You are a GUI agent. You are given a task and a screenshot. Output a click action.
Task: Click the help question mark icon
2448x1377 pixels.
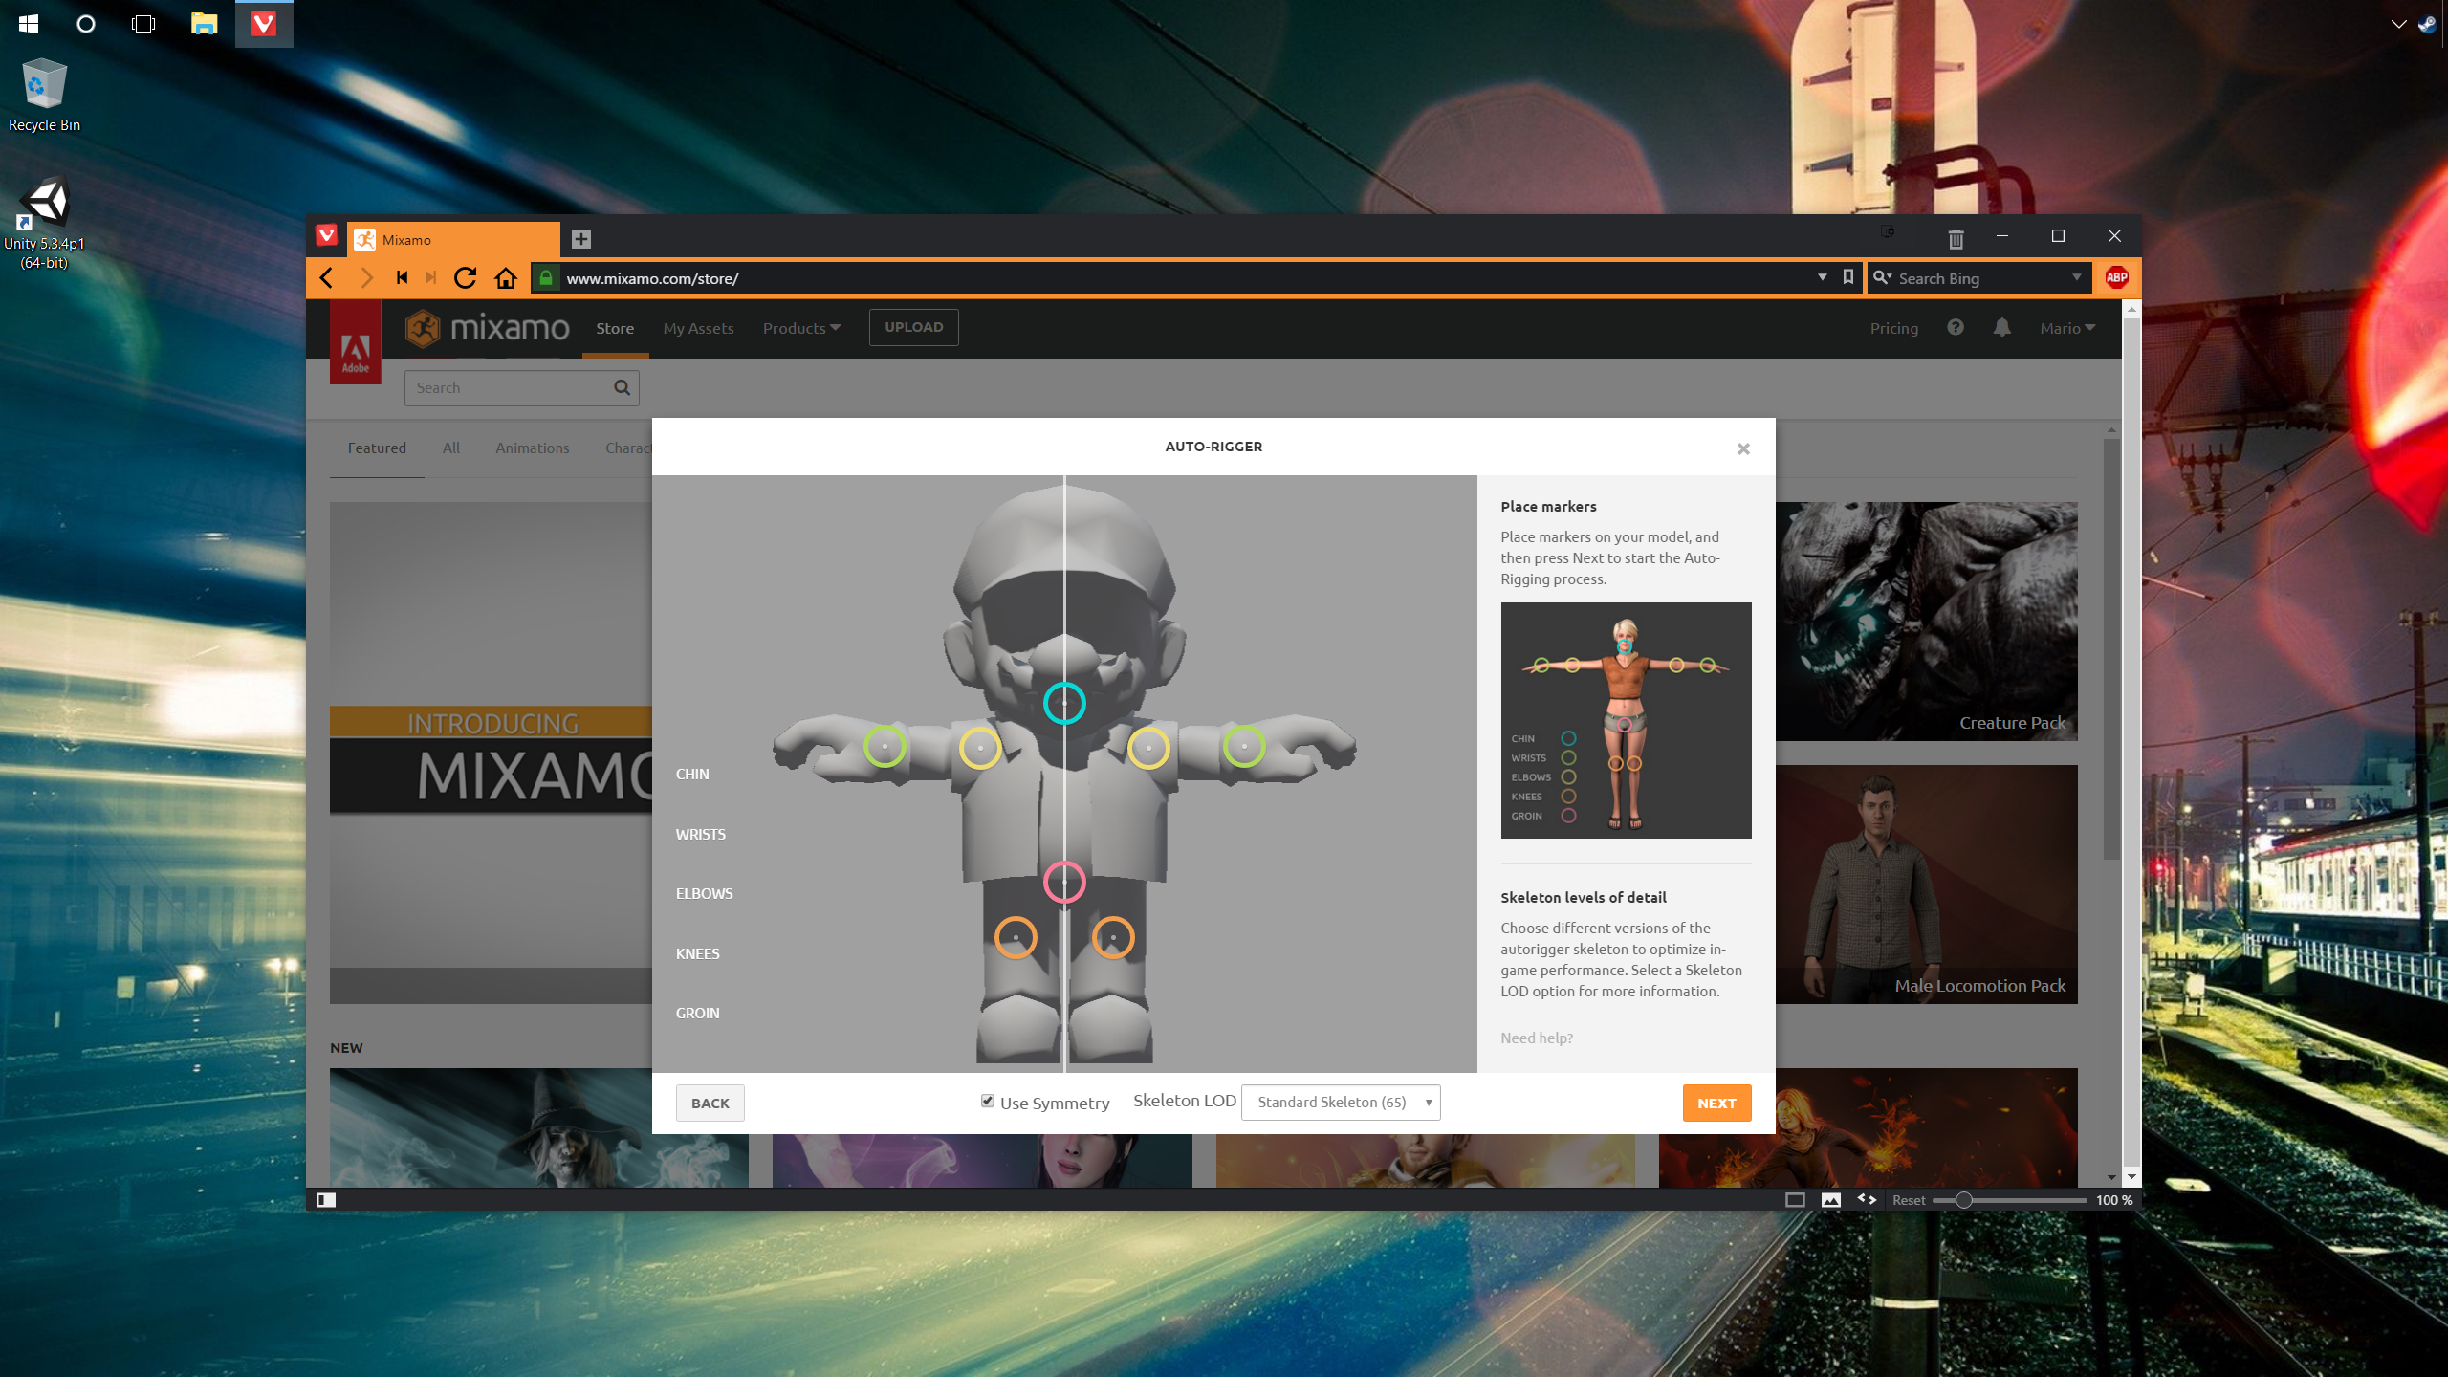click(x=1956, y=328)
